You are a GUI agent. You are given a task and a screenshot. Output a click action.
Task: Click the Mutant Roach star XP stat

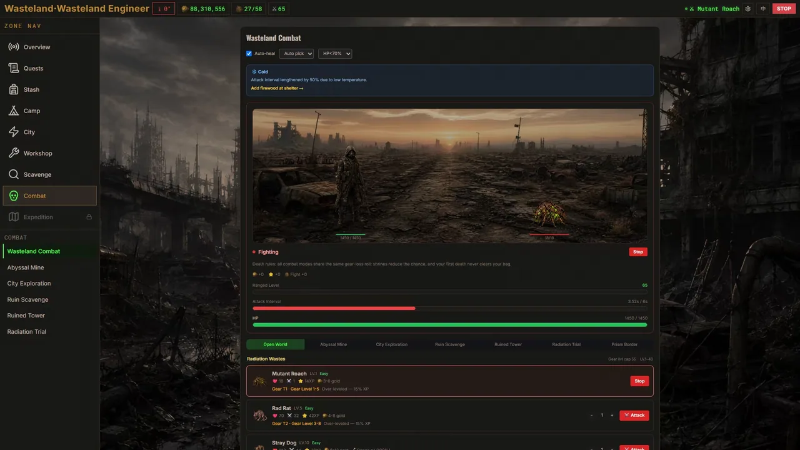[x=306, y=381]
